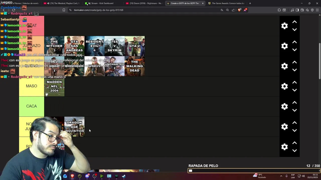Move JUEGAZO tier row down
This screenshot has height=180, width=321.
pyautogui.click(x=295, y=50)
